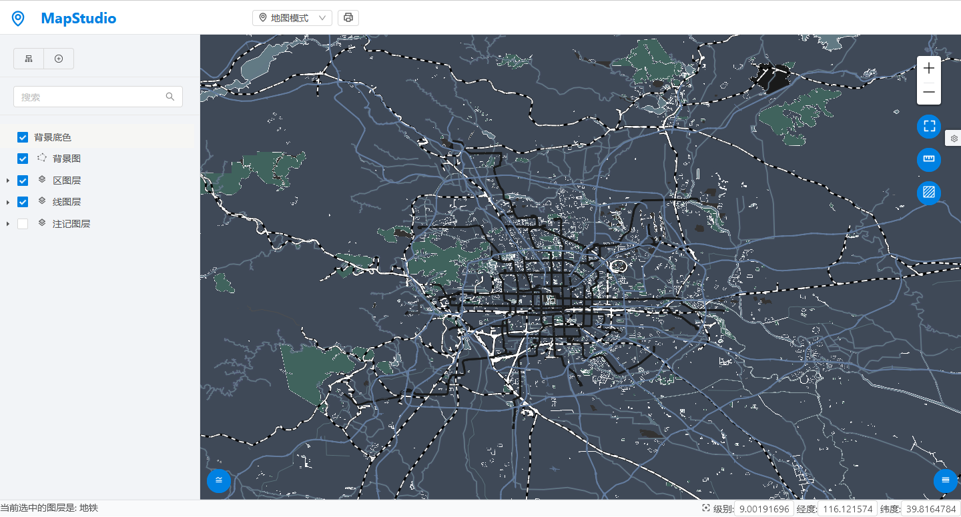Select the 背景底色 layer row text

pos(53,137)
